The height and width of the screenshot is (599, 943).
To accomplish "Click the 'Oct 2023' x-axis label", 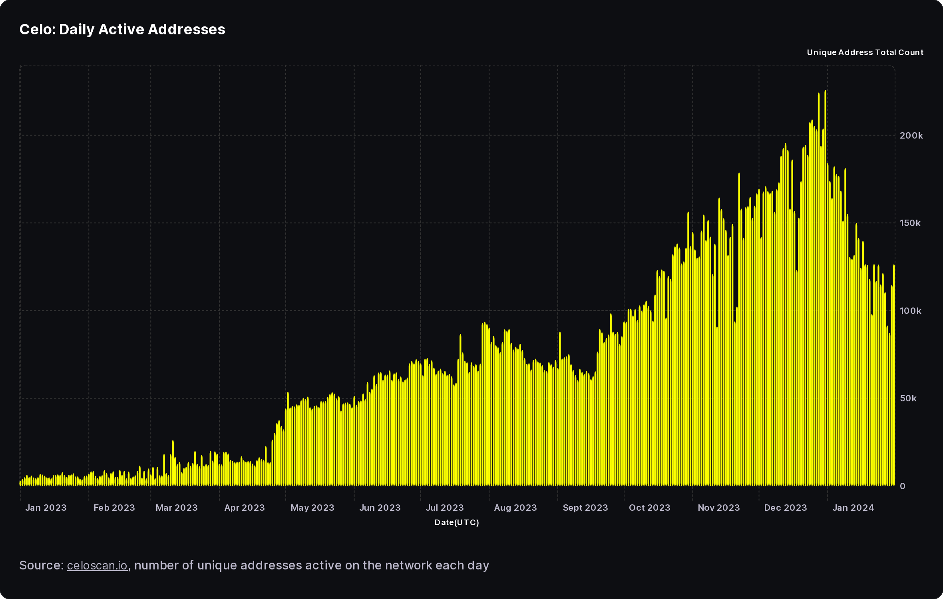I will pos(650,508).
